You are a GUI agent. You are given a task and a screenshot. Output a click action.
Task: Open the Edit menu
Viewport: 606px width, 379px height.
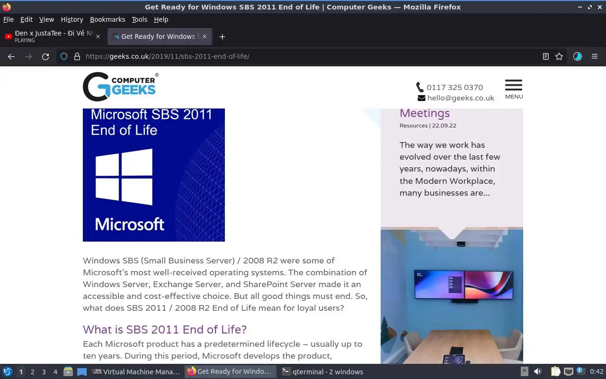pyautogui.click(x=27, y=19)
